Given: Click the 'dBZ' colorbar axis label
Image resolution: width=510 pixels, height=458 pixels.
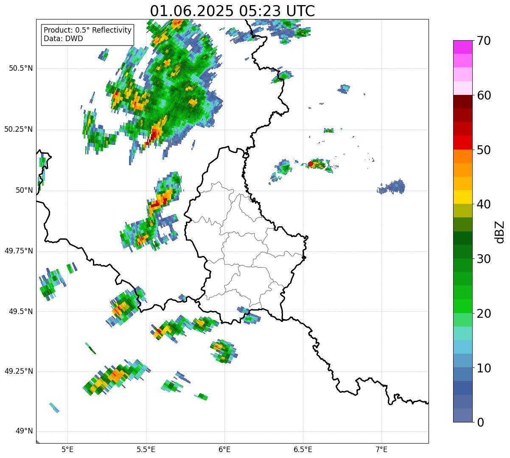Looking at the screenshot, I should point(500,231).
